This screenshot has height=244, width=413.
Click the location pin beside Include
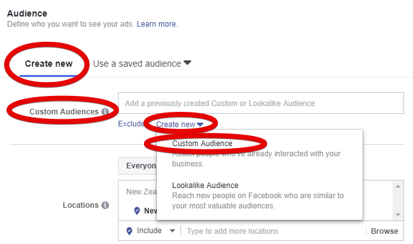click(x=129, y=231)
